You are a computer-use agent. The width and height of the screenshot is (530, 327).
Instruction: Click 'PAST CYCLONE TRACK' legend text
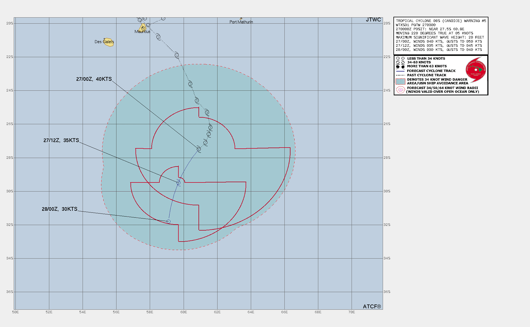[426, 75]
